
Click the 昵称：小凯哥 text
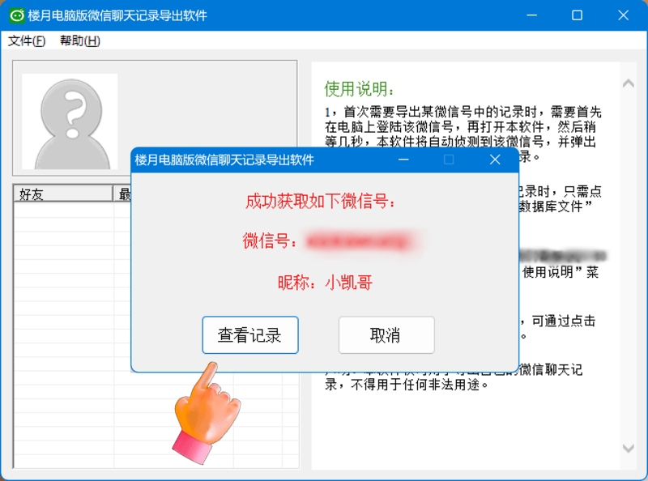coord(325,283)
